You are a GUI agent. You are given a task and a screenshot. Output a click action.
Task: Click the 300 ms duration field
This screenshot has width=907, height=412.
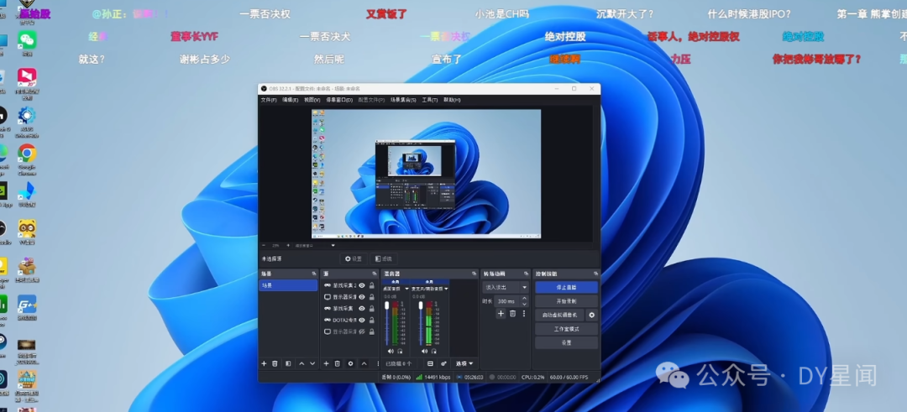point(507,301)
